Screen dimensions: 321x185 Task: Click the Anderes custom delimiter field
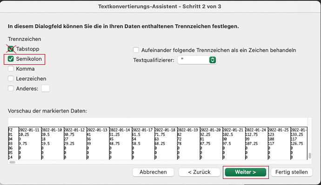(x=46, y=89)
